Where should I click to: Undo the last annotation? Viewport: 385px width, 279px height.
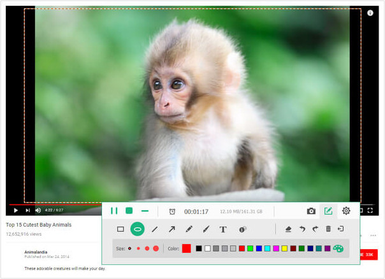click(x=302, y=229)
